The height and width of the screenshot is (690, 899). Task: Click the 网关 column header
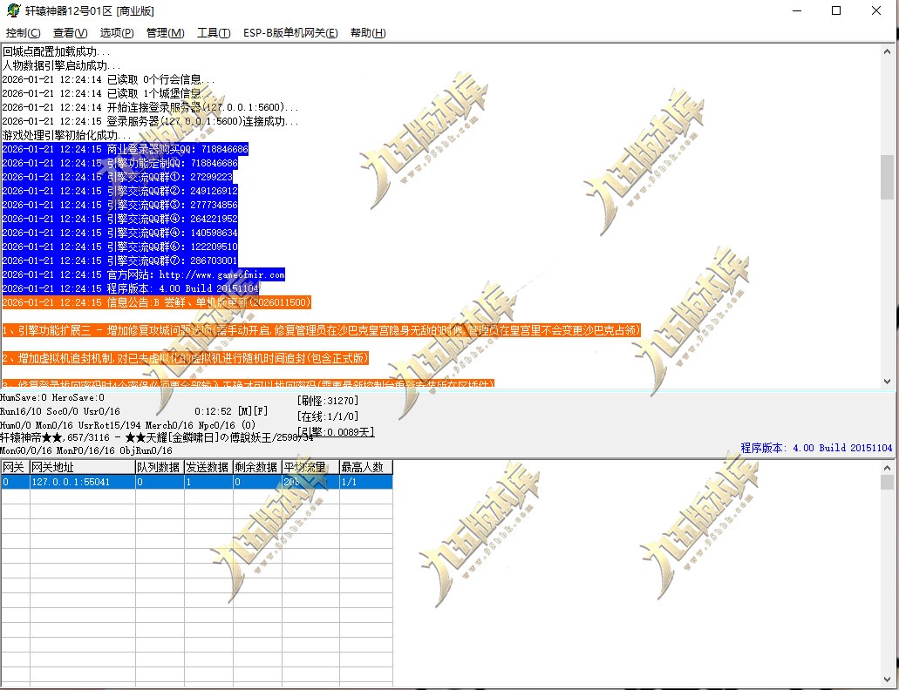click(x=15, y=467)
